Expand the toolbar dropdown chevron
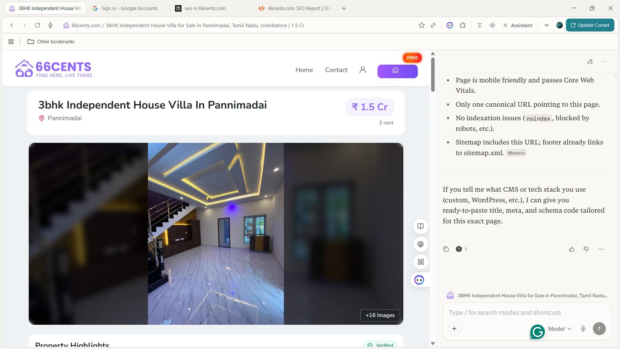The width and height of the screenshot is (620, 349). point(546,25)
